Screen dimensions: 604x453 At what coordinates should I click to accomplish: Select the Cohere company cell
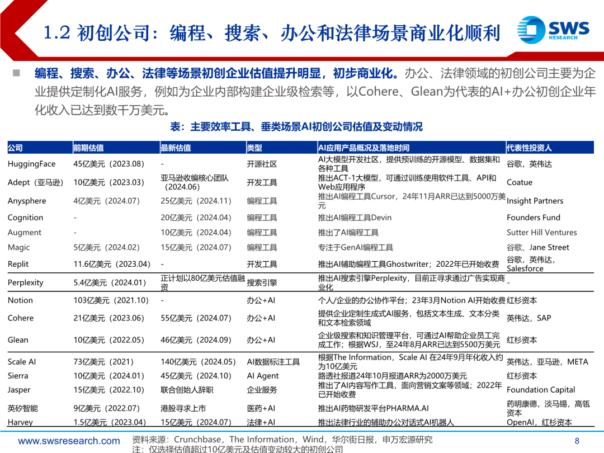[x=21, y=318]
